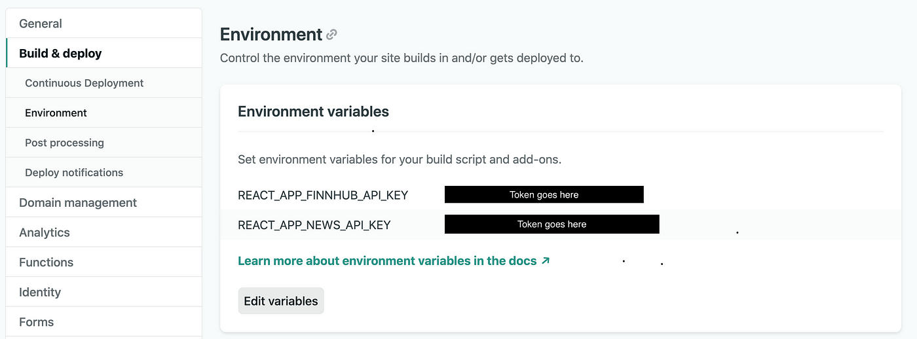The width and height of the screenshot is (917, 339).
Task: Select Build & deploy in sidebar
Action: point(104,53)
